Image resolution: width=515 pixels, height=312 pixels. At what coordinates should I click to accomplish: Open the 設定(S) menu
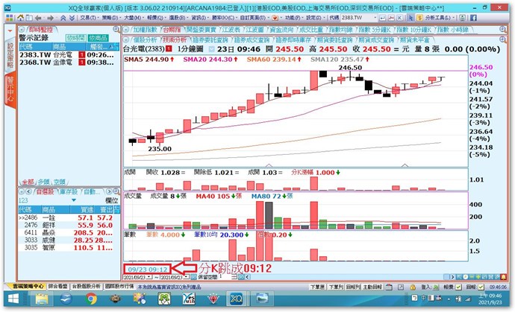[x=316, y=18]
